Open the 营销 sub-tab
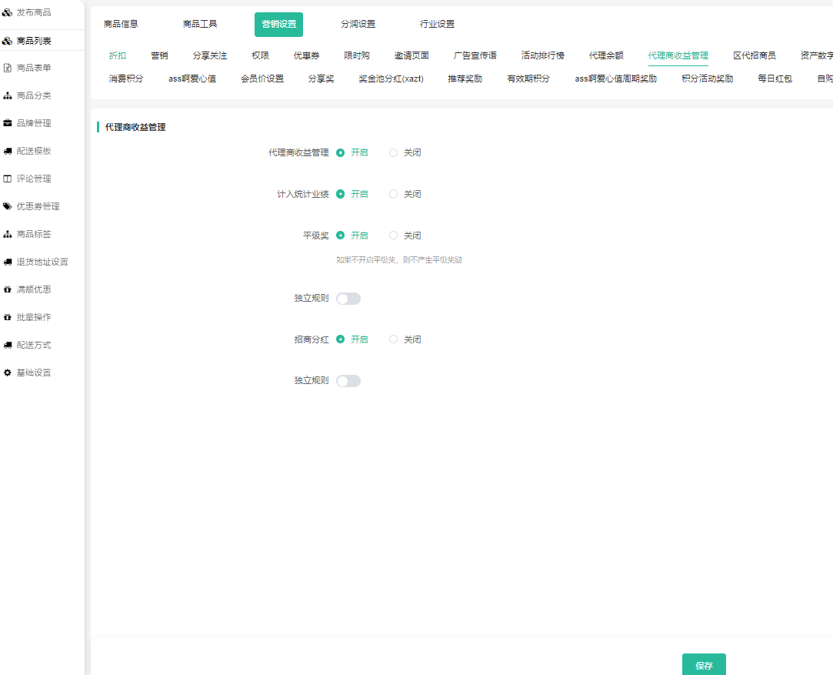The image size is (833, 675). tap(159, 55)
